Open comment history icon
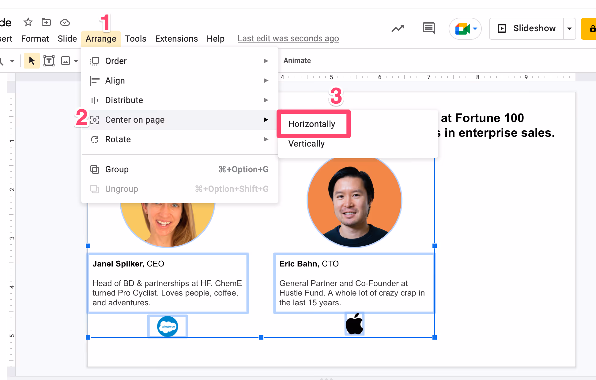The image size is (596, 380). tap(428, 28)
